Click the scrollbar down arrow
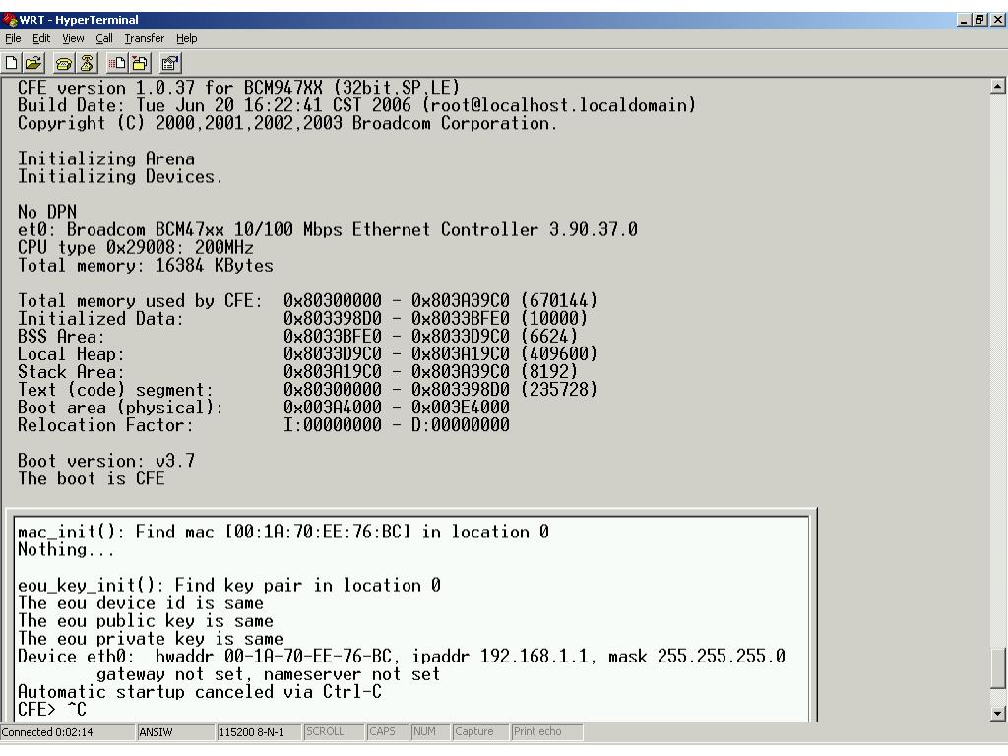 click(998, 713)
